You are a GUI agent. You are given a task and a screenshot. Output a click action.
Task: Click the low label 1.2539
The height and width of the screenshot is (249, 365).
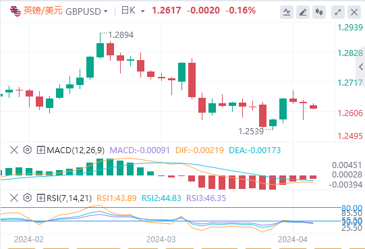tap(251, 132)
